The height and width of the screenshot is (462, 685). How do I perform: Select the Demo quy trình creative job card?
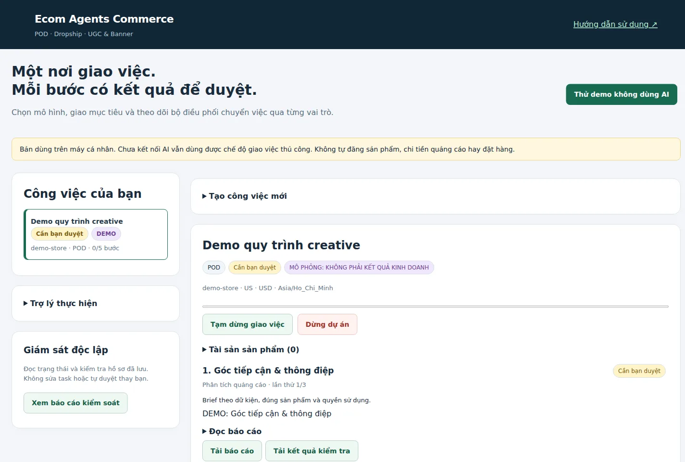click(x=96, y=234)
